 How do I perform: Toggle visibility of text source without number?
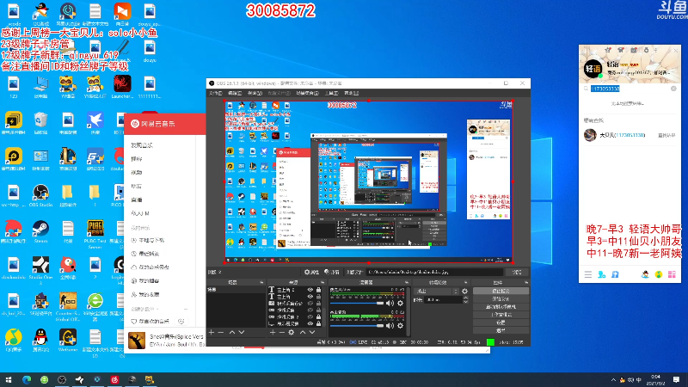(x=310, y=296)
